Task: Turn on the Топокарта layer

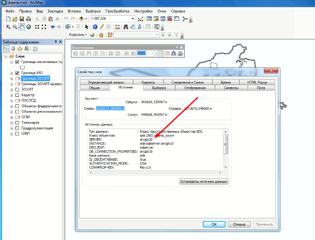Action: tap(17, 123)
